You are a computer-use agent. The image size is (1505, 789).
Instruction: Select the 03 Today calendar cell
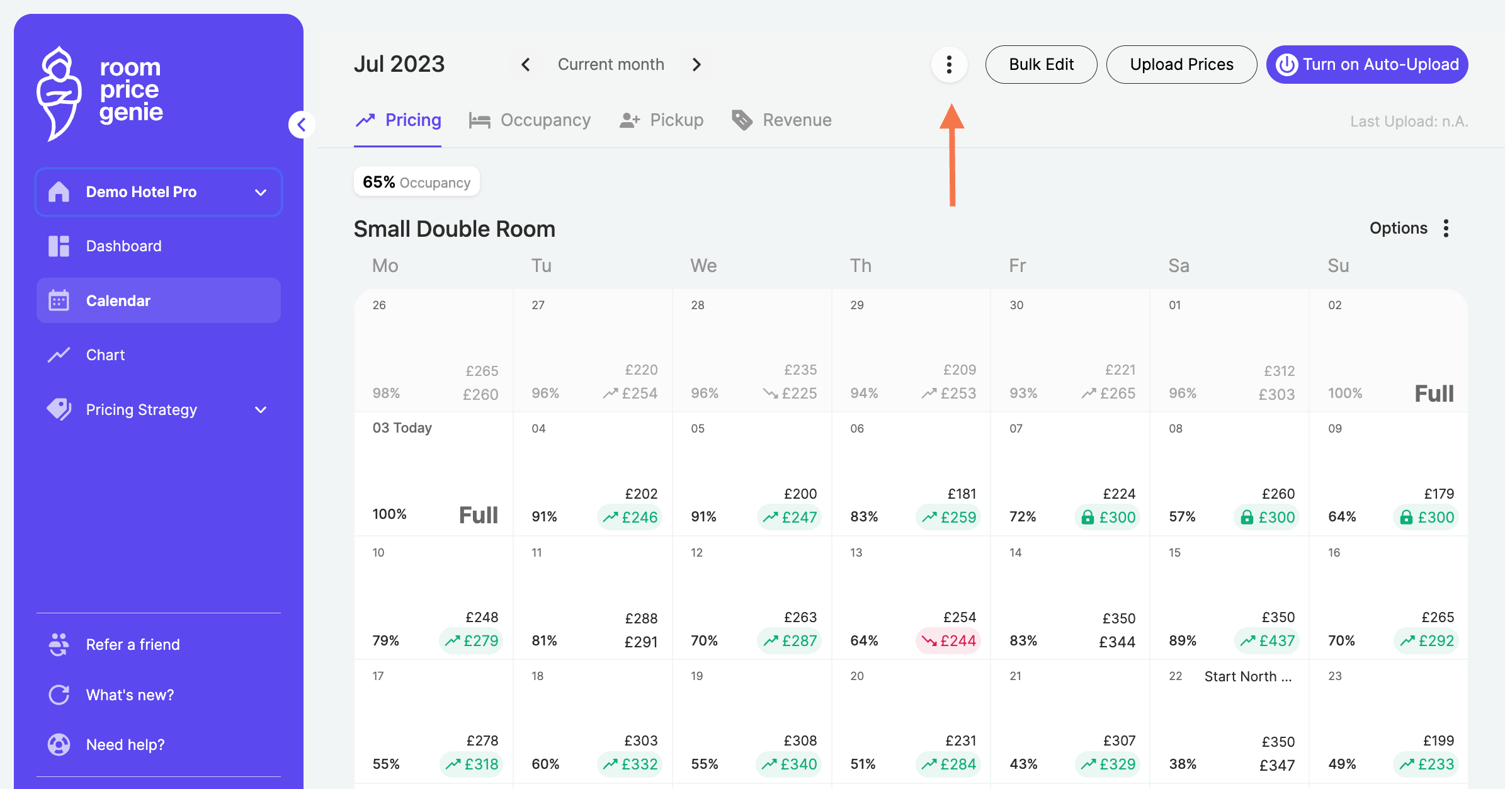click(x=434, y=474)
